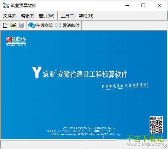168x149 pixels.
Task: Click the 在线交流 telephone icon
Action: [32, 25]
